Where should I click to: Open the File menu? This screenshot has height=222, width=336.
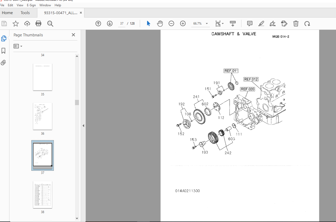3,5
